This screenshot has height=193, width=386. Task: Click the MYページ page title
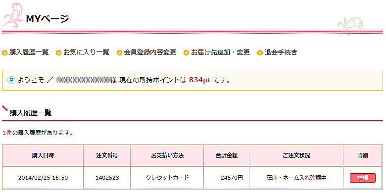pos(48,19)
